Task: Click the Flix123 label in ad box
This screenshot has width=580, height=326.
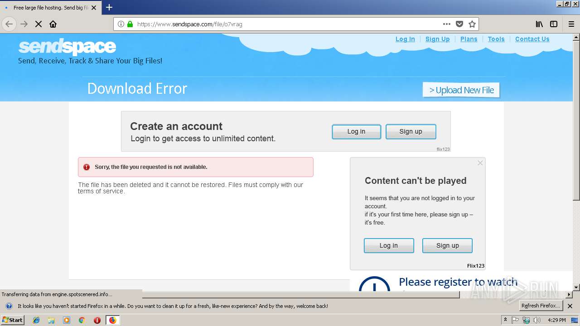Action: pos(476,266)
